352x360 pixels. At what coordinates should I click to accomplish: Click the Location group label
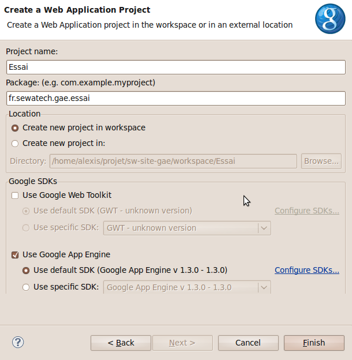25,114
